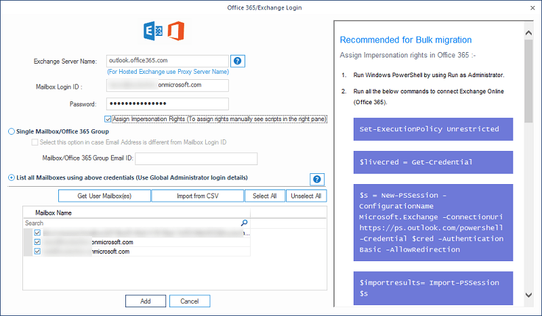The width and height of the screenshot is (542, 316).
Task: Click the right pane scrollbar thumb
Action: (528, 81)
